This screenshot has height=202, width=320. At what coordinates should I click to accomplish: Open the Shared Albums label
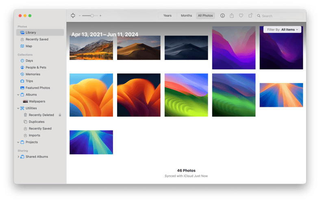(x=37, y=157)
